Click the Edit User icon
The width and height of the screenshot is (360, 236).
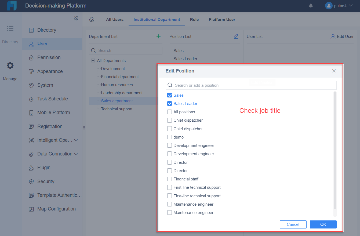[333, 36]
